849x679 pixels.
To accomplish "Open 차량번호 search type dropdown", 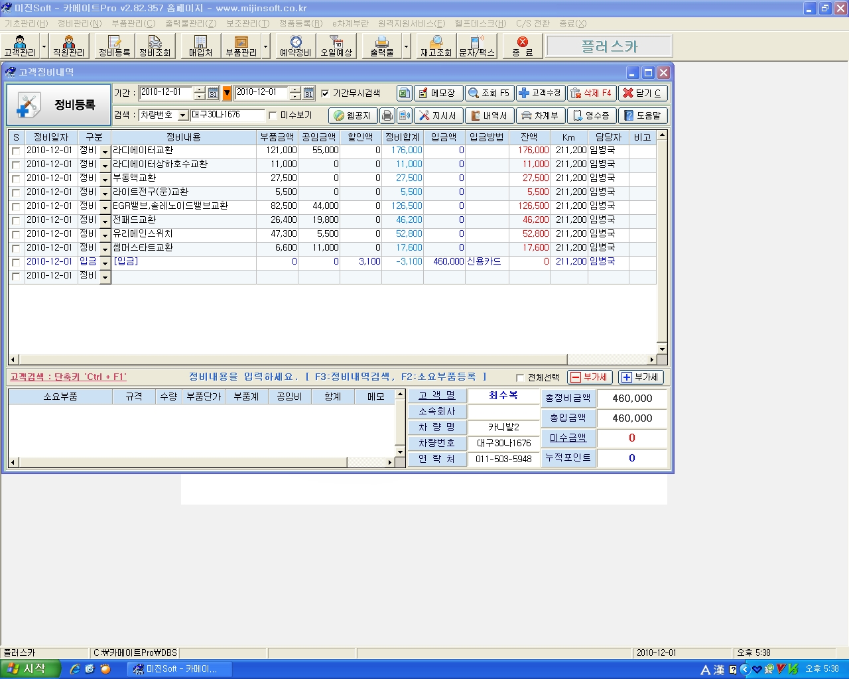I will click(x=183, y=115).
